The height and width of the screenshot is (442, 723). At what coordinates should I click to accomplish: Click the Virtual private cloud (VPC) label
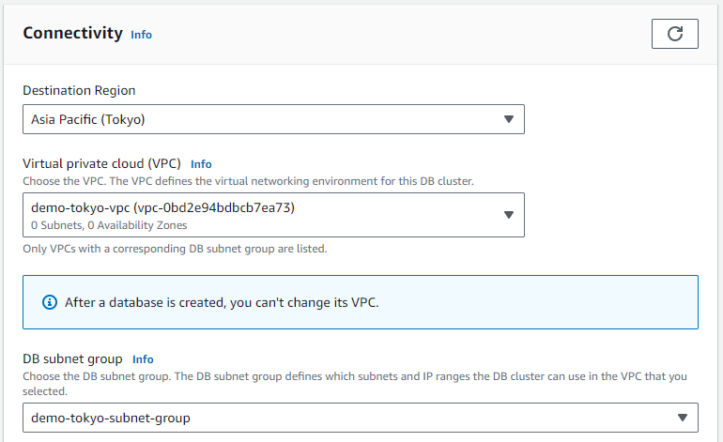tap(101, 163)
